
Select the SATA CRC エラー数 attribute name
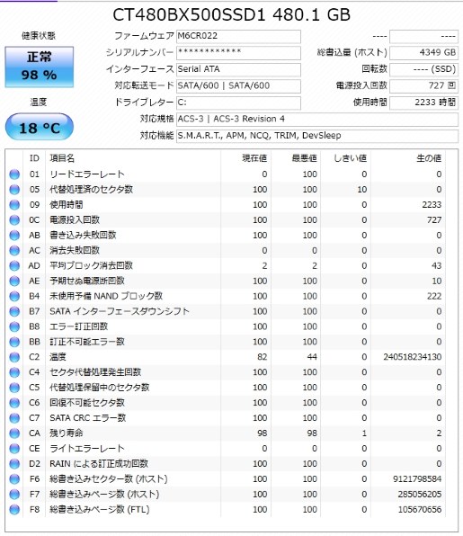click(x=88, y=418)
